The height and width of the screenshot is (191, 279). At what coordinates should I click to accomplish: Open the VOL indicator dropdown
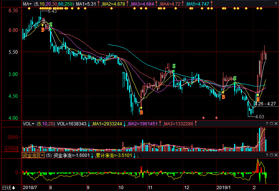coord(29,124)
